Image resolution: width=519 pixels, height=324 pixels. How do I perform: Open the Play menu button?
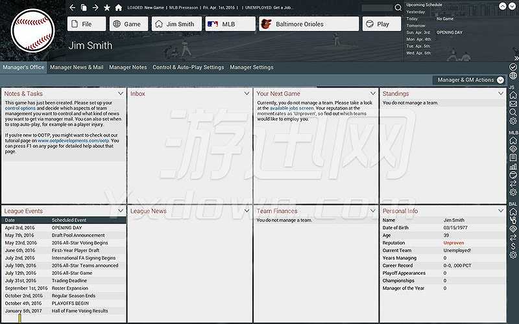[381, 24]
